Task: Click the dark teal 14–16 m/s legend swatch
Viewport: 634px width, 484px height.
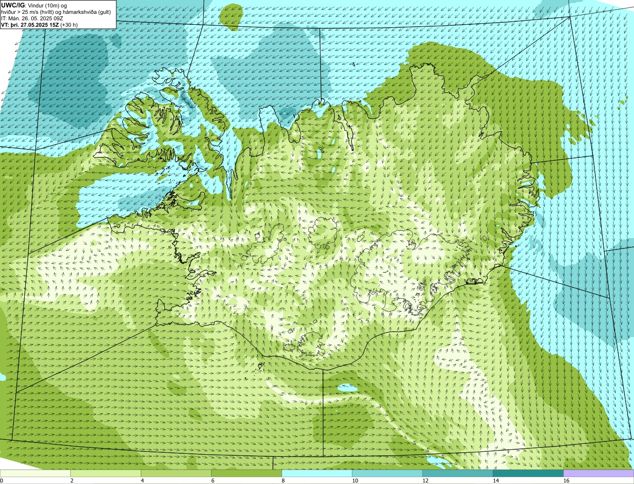Action: pyautogui.click(x=528, y=474)
